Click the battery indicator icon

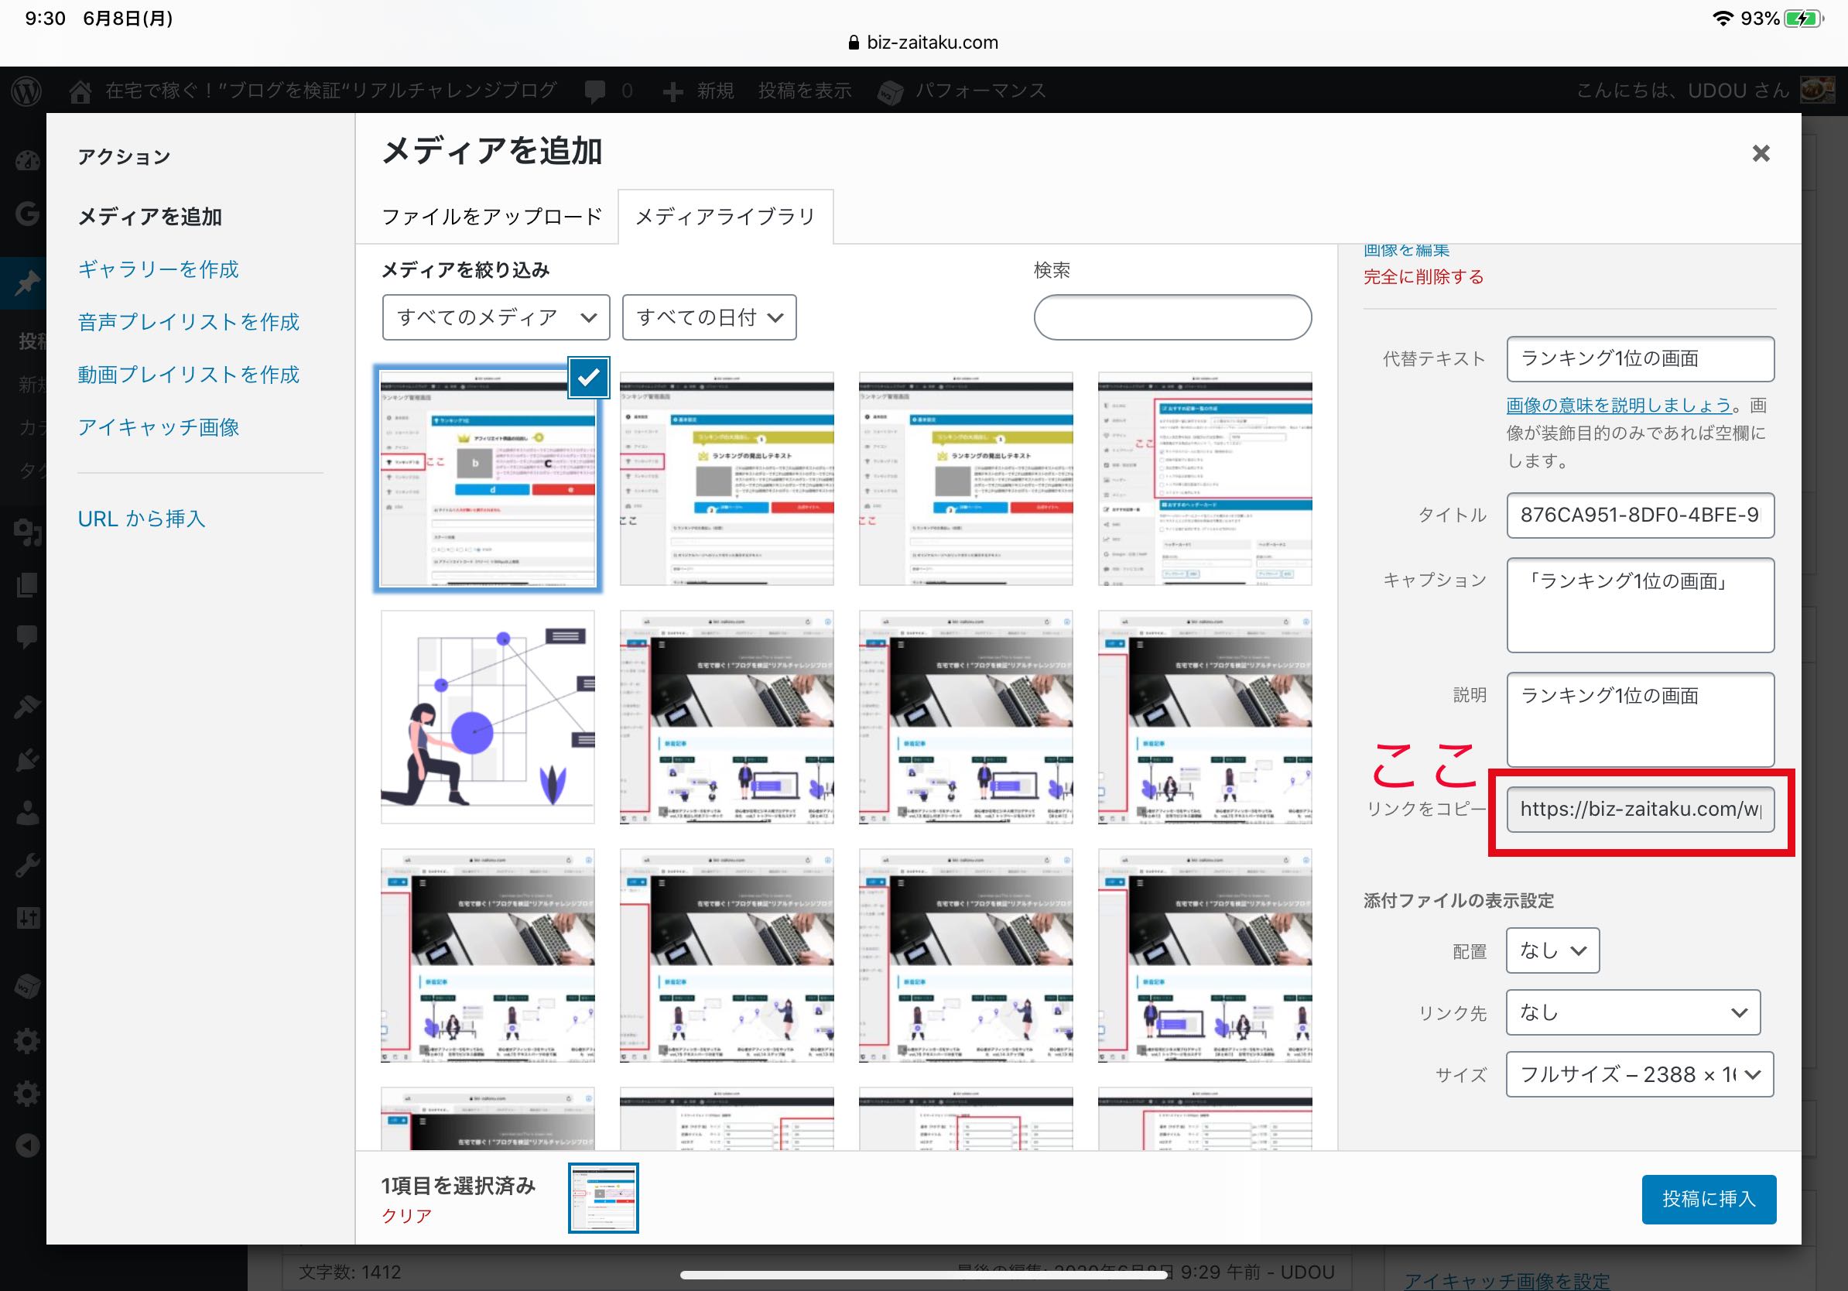coord(1804,19)
